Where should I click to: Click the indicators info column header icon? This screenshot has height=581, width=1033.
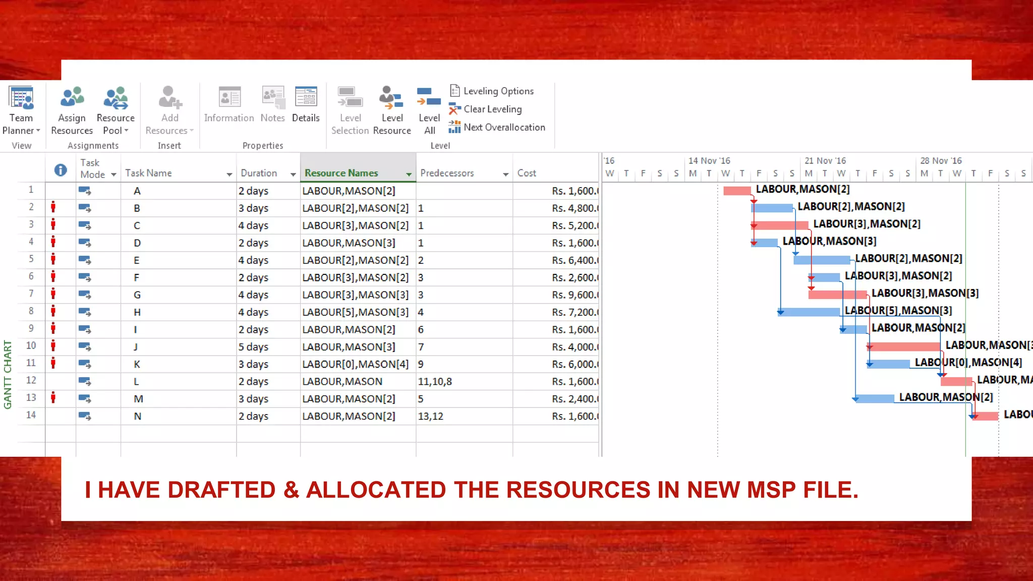[x=61, y=170]
